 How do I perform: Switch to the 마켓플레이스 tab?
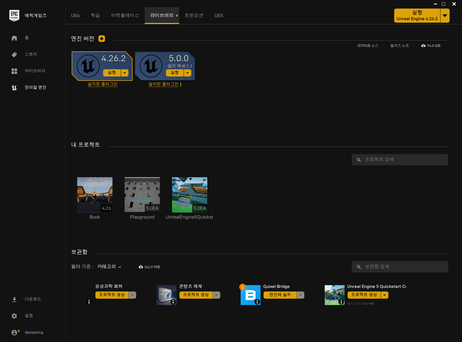pos(125,15)
